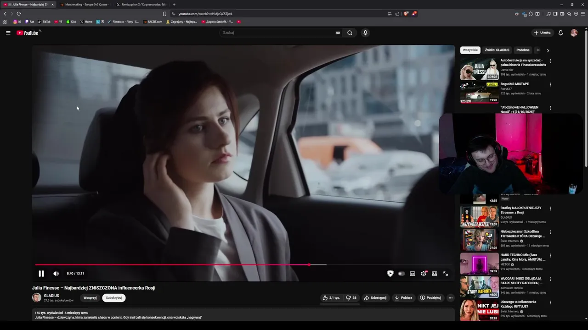This screenshot has width=588, height=330.
Task: Open options for BoguśM3 MIXTAPE video
Action: click(x=551, y=85)
